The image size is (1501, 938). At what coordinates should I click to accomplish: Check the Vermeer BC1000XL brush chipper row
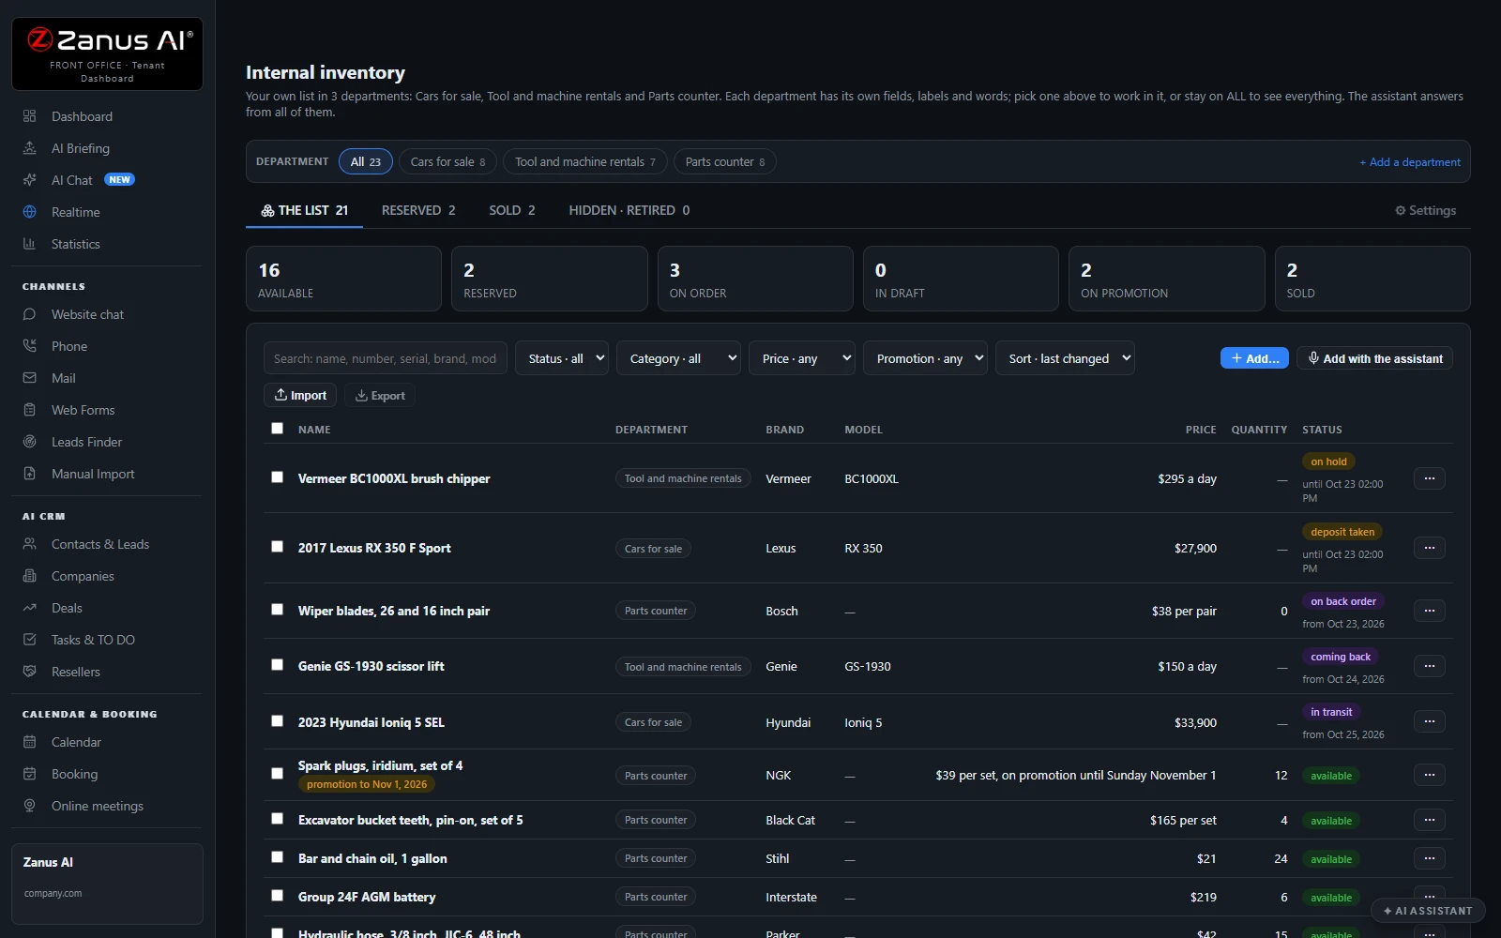coord(277,477)
